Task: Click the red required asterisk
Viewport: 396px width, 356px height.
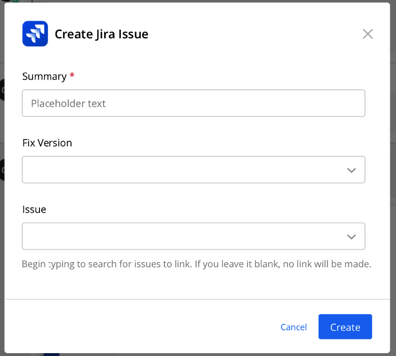Action: pyautogui.click(x=72, y=76)
